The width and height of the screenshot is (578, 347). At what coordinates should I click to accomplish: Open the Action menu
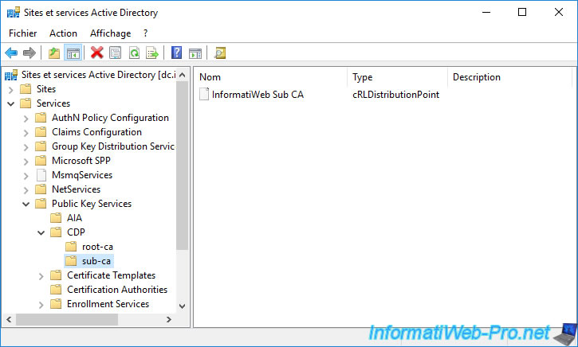[x=64, y=33]
